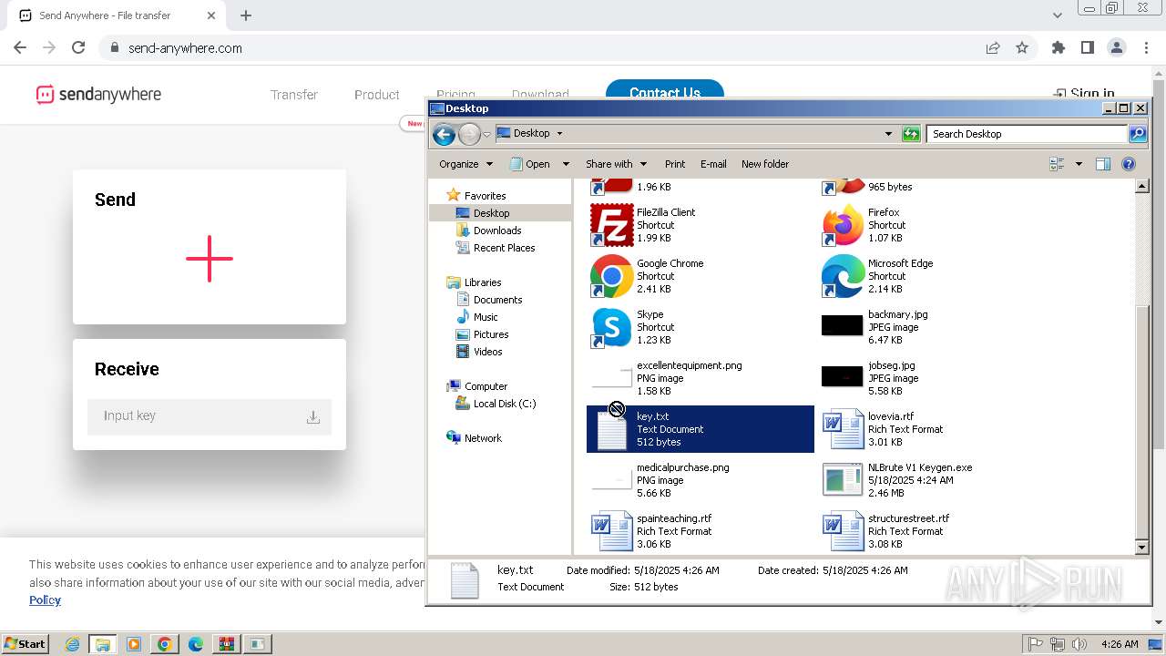Viewport: 1166px width, 656px height.
Task: Select the Skype shortcut icon
Action: tap(611, 327)
